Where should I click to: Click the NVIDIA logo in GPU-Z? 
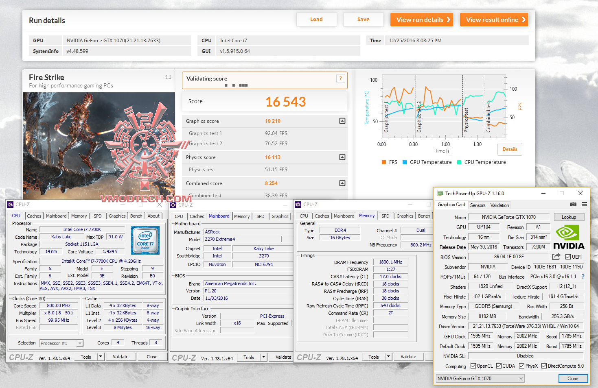pos(569,238)
